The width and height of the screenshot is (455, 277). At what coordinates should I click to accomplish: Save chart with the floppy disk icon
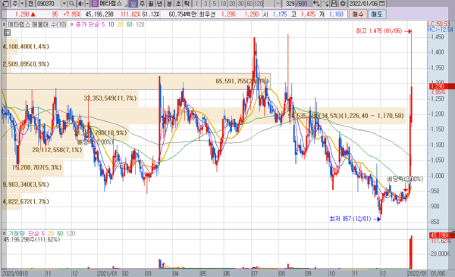pos(334,4)
